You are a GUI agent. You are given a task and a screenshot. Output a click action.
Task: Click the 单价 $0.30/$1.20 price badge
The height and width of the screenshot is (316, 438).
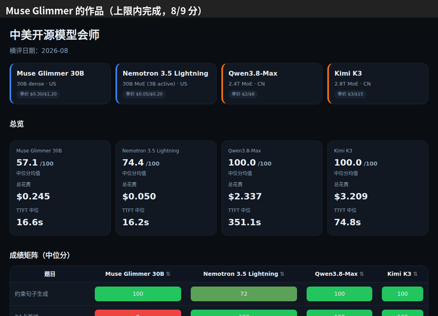(39, 94)
